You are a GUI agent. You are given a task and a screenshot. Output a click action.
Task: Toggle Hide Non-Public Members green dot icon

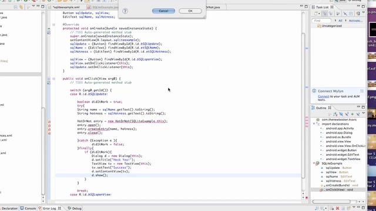pyautogui.click(x=352, y=114)
